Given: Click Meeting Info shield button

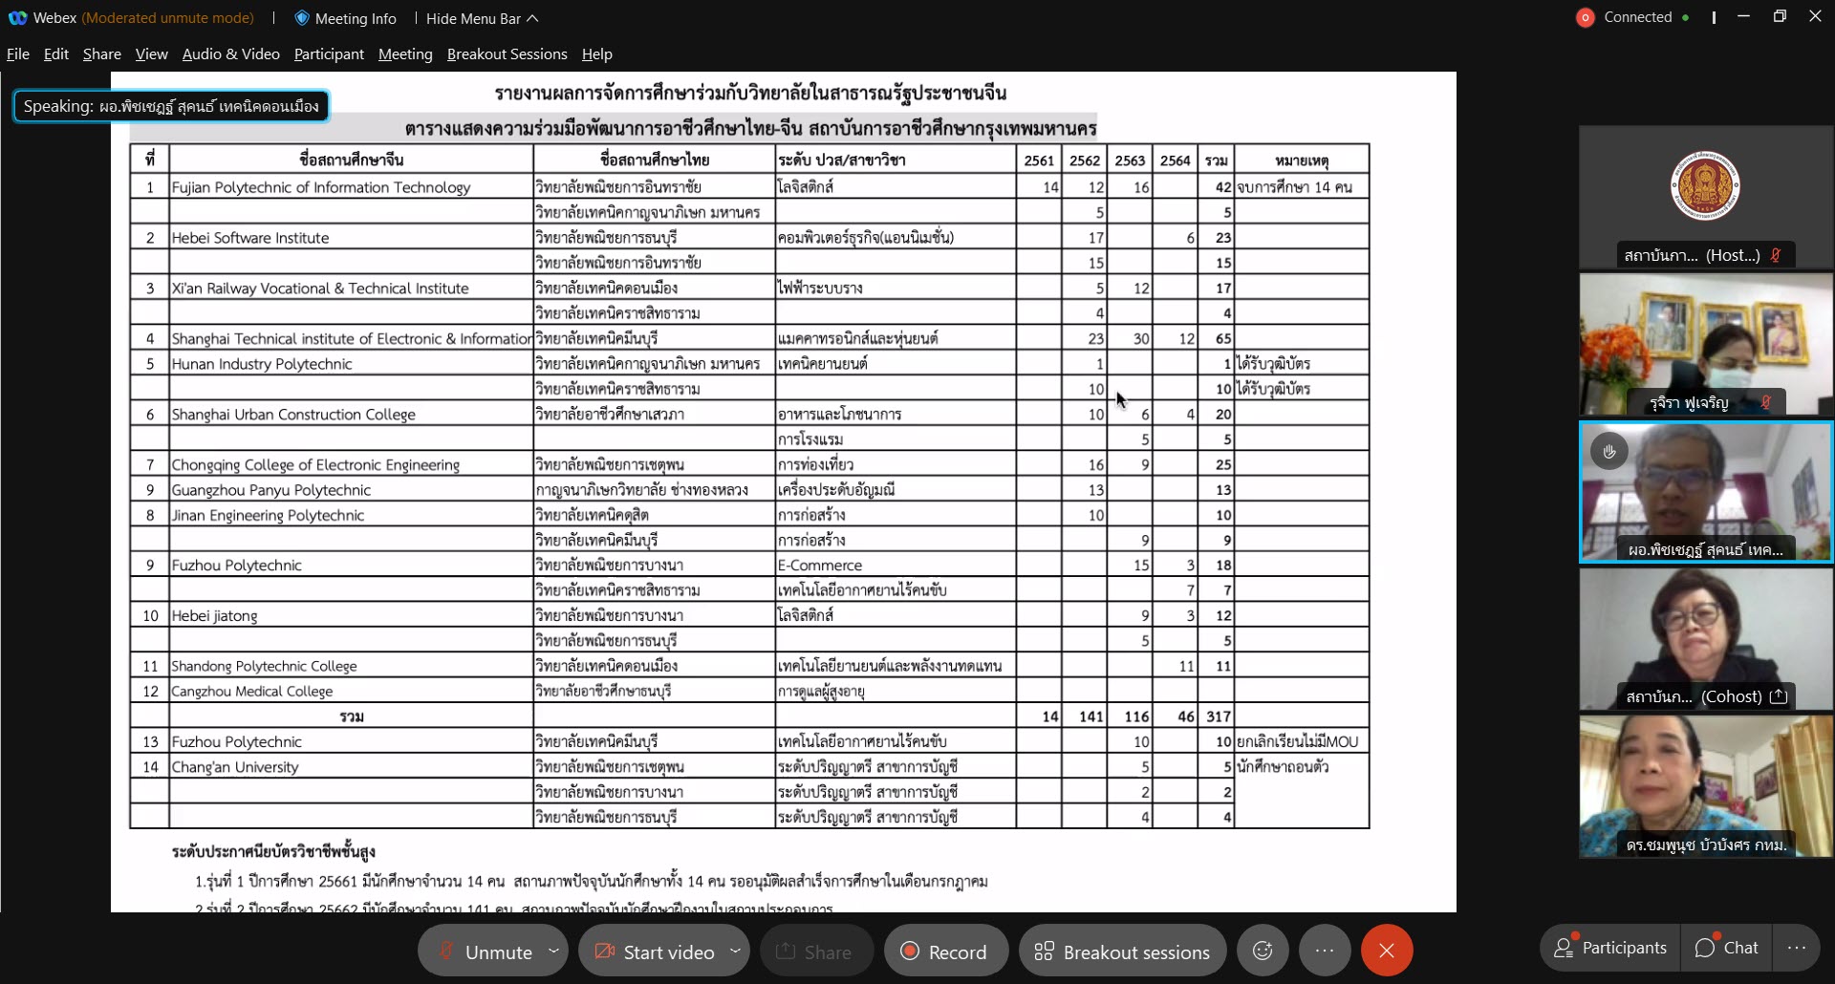Looking at the screenshot, I should click(x=345, y=18).
